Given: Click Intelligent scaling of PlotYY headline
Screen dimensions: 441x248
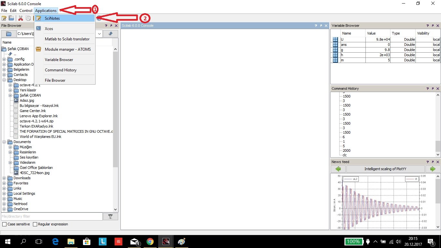Looking at the screenshot, I should [x=385, y=169].
